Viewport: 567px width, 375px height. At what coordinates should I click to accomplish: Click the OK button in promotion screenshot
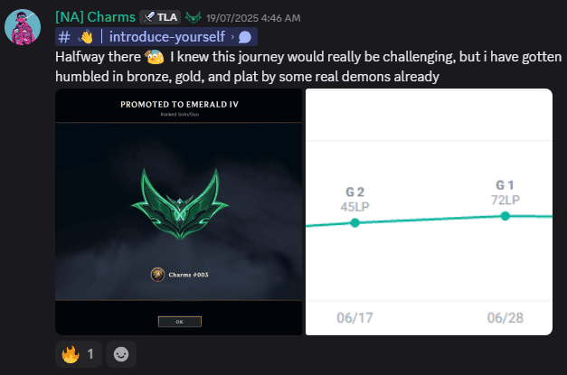pos(180,322)
